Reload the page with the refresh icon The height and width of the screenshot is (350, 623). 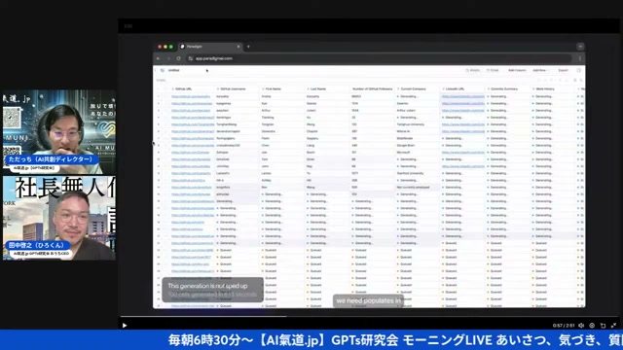tap(179, 58)
